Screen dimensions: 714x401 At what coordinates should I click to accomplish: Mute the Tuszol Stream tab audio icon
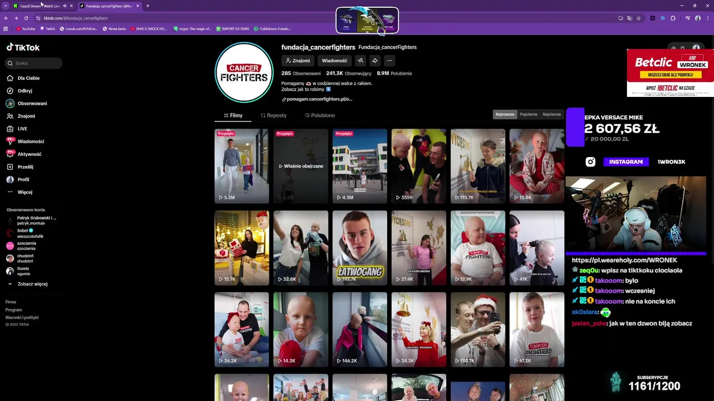[x=64, y=6]
